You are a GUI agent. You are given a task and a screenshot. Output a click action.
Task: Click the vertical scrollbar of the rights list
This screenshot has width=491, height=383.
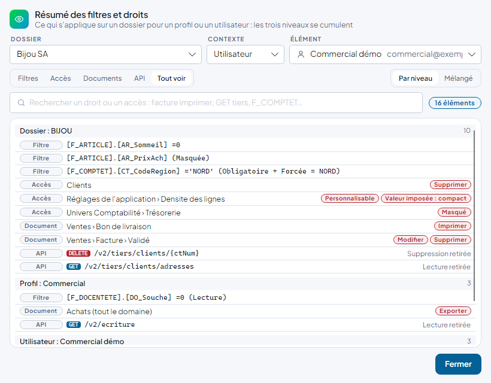click(474, 216)
